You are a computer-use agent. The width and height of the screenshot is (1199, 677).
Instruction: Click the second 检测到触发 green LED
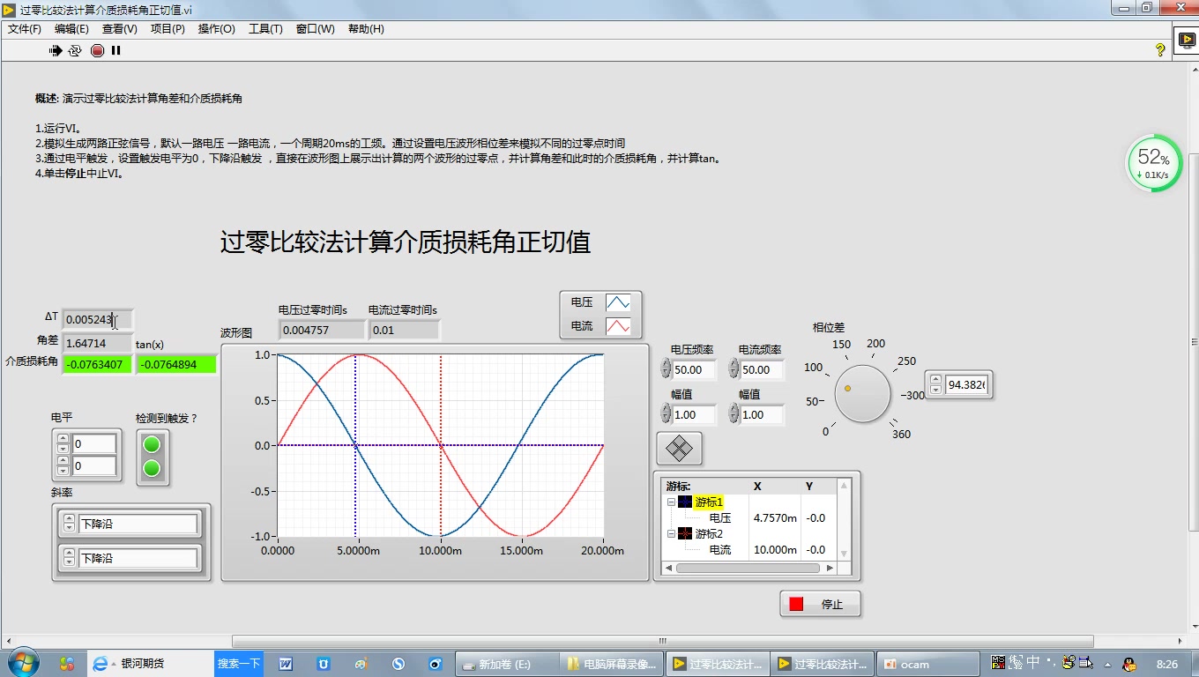pyautogui.click(x=153, y=469)
